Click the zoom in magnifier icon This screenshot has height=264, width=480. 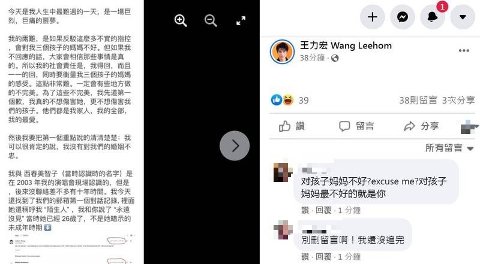click(181, 21)
